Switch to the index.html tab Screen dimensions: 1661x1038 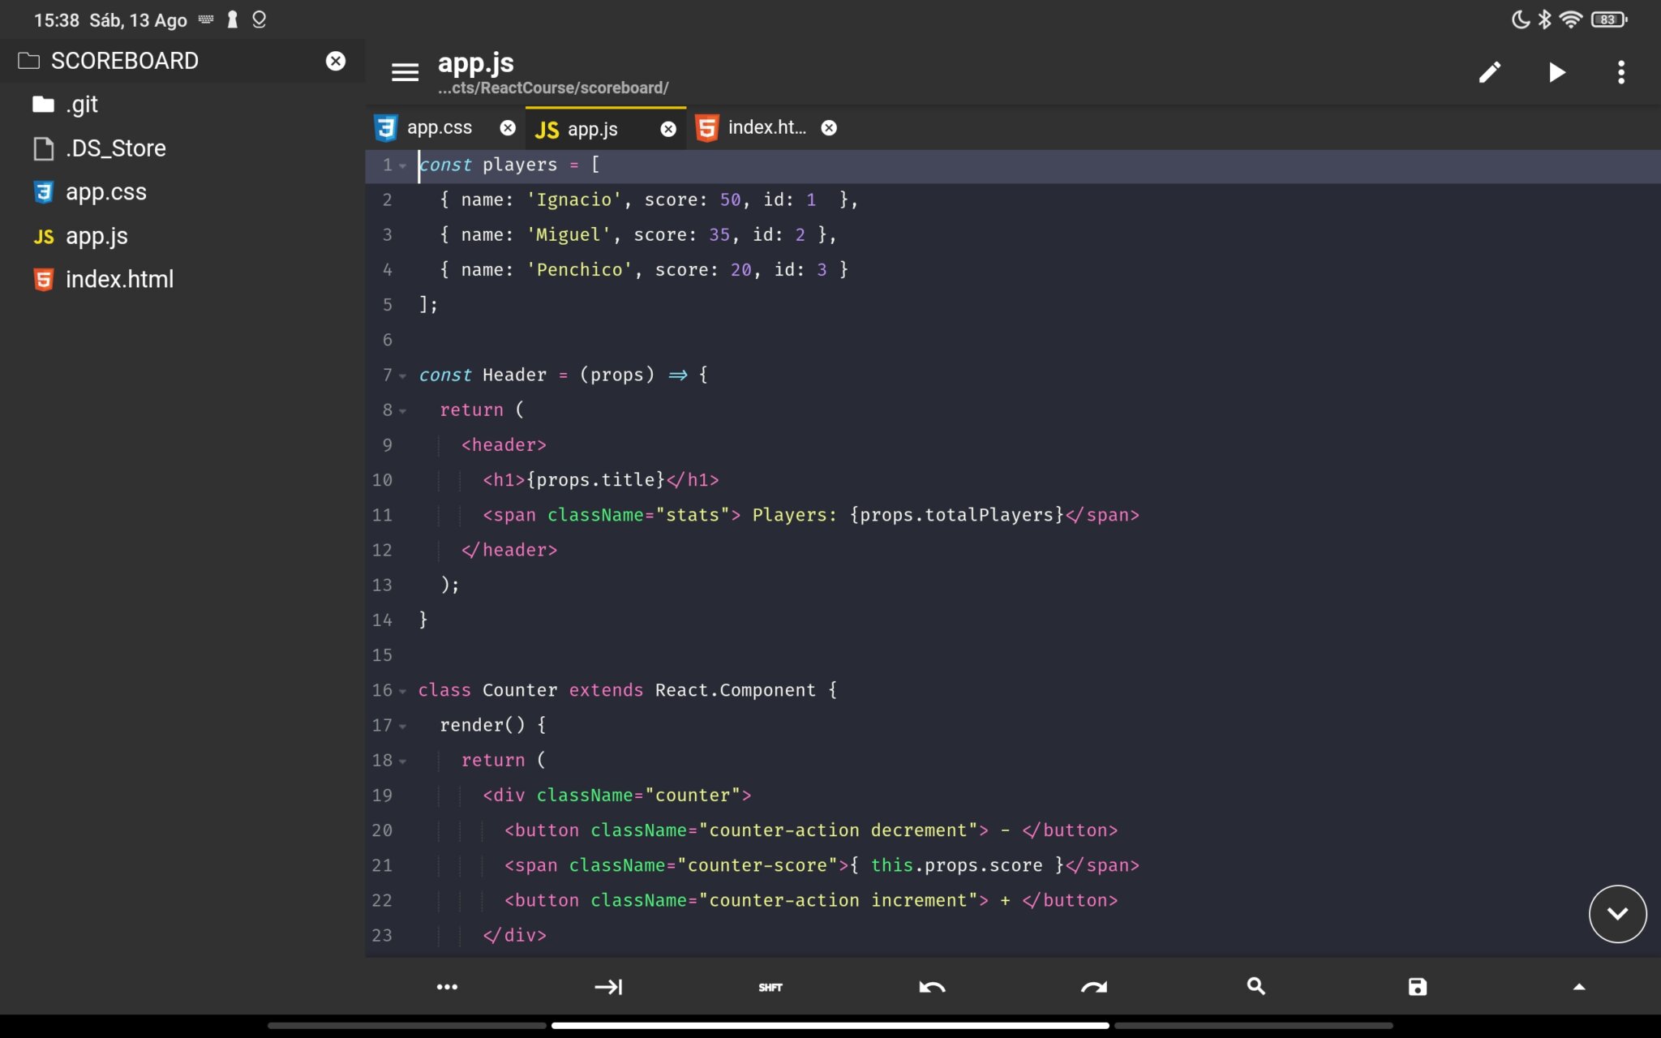tap(766, 128)
